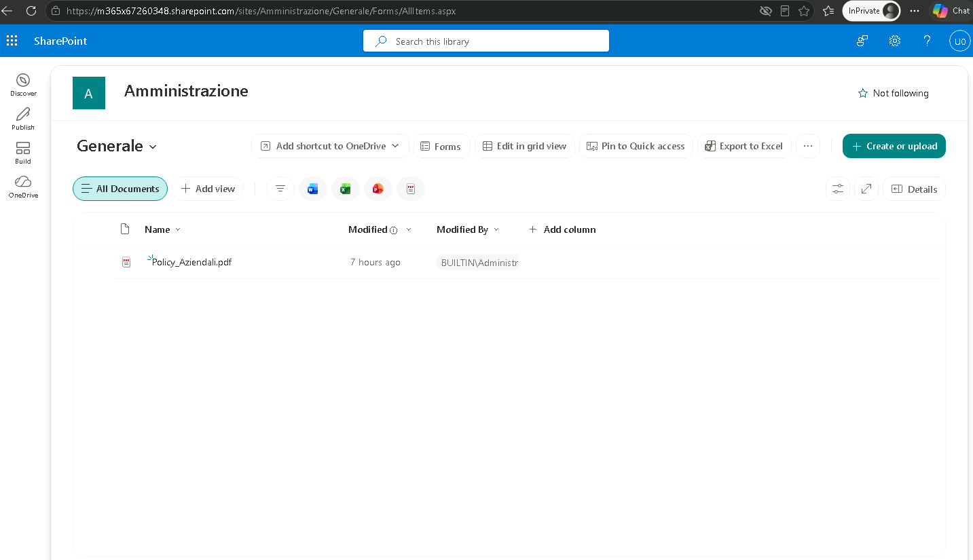
Task: Open Publish in left sidebar
Action: coord(23,119)
